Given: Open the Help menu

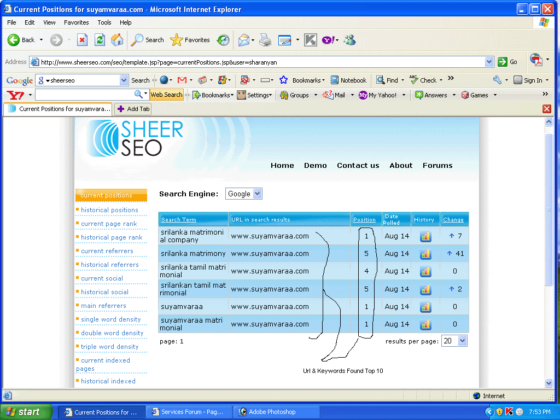Looking at the screenshot, I should click(x=125, y=22).
